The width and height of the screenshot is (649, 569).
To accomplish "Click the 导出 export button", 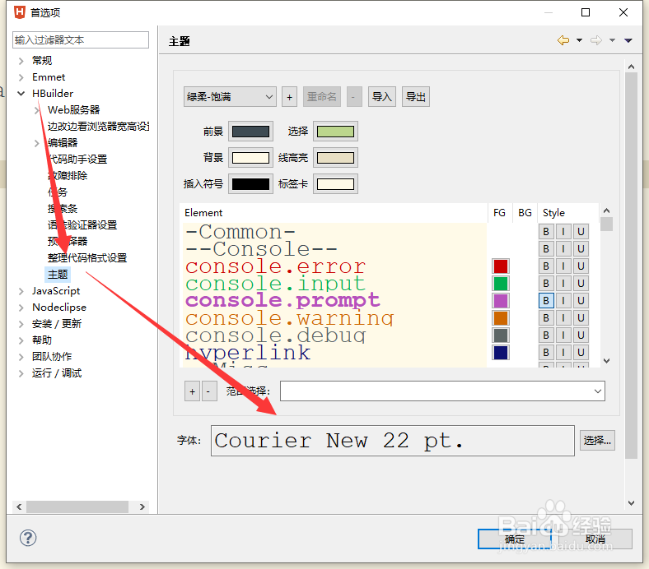I will (x=416, y=97).
